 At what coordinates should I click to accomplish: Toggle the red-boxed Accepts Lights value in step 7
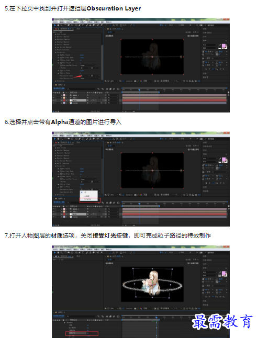(x=88, y=333)
